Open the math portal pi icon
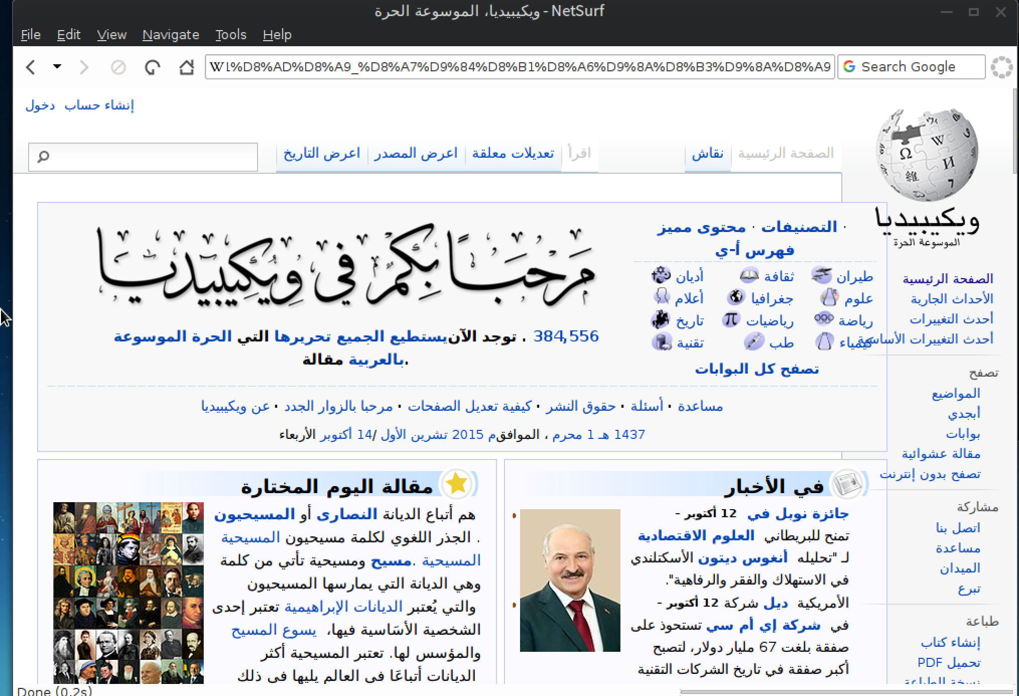Viewport: 1019px width, 696px height. click(x=731, y=319)
